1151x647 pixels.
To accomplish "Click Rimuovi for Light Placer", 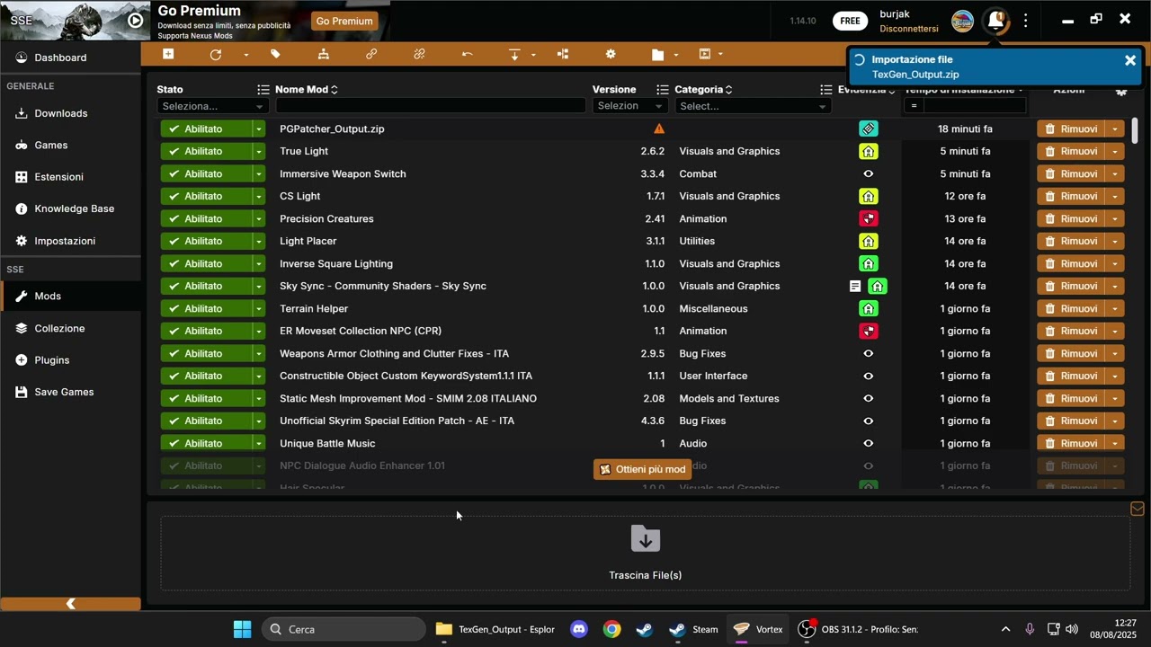I will tap(1071, 241).
